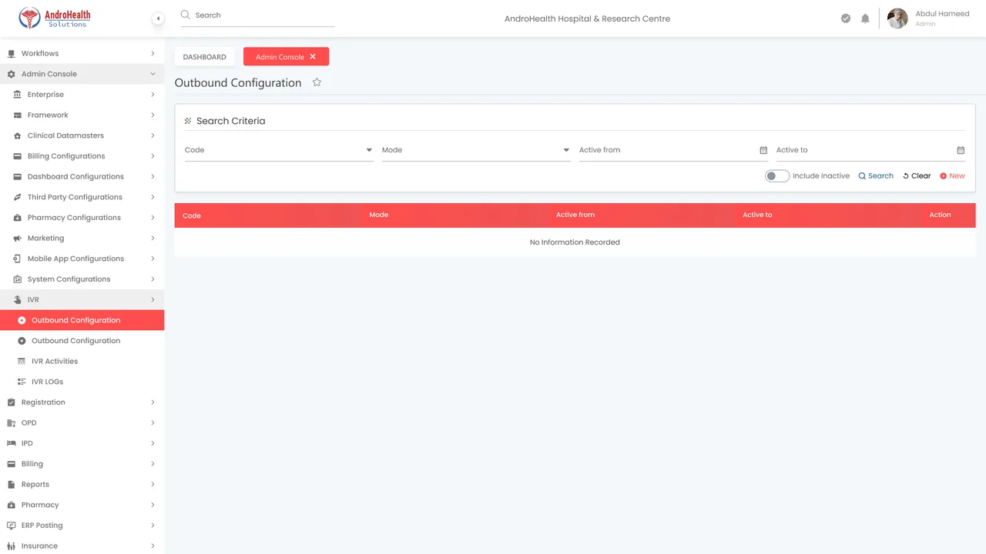This screenshot has height=554, width=986.
Task: Click the Pharmacy Configurations icon
Action: click(x=18, y=218)
